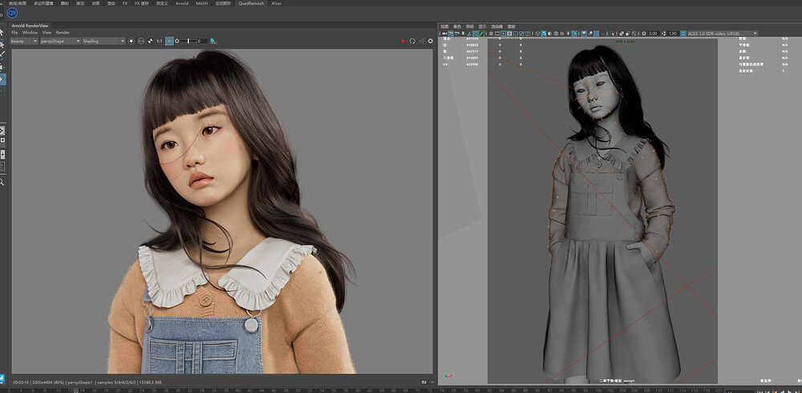Image resolution: width=802 pixels, height=393 pixels.
Task: Expand the Shading mode dropdown
Action: (x=103, y=41)
